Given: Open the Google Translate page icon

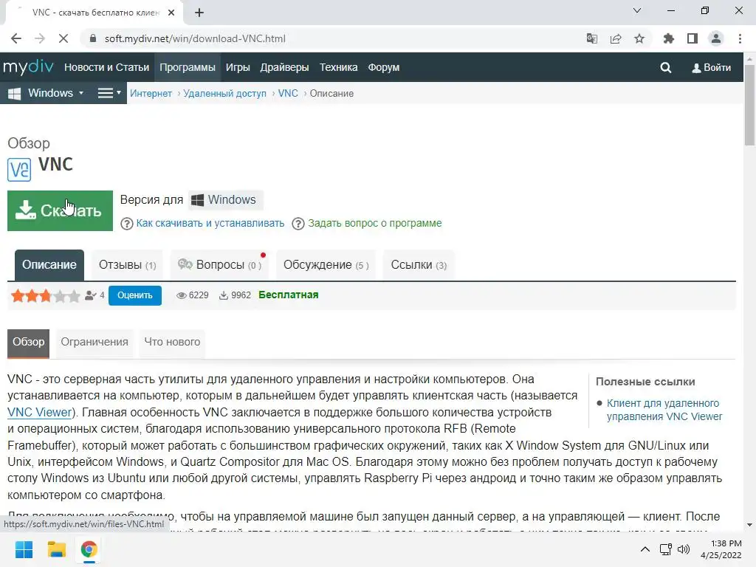Looking at the screenshot, I should coord(591,38).
